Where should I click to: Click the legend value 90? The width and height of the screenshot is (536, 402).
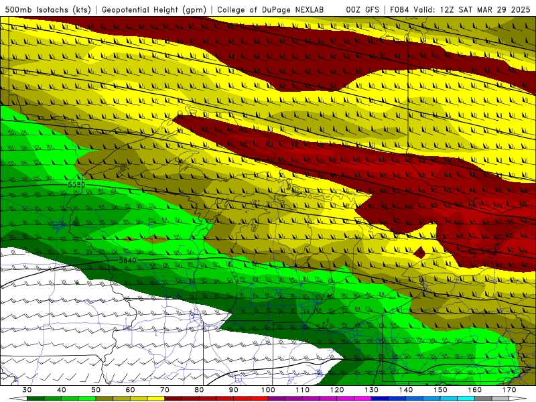click(234, 390)
